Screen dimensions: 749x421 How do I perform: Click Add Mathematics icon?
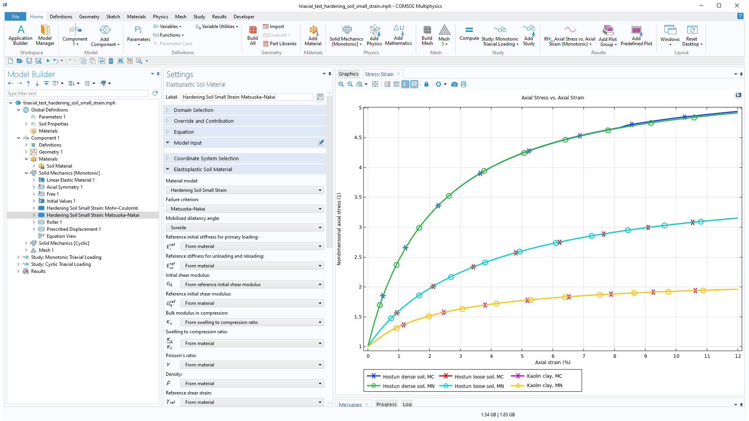click(398, 35)
